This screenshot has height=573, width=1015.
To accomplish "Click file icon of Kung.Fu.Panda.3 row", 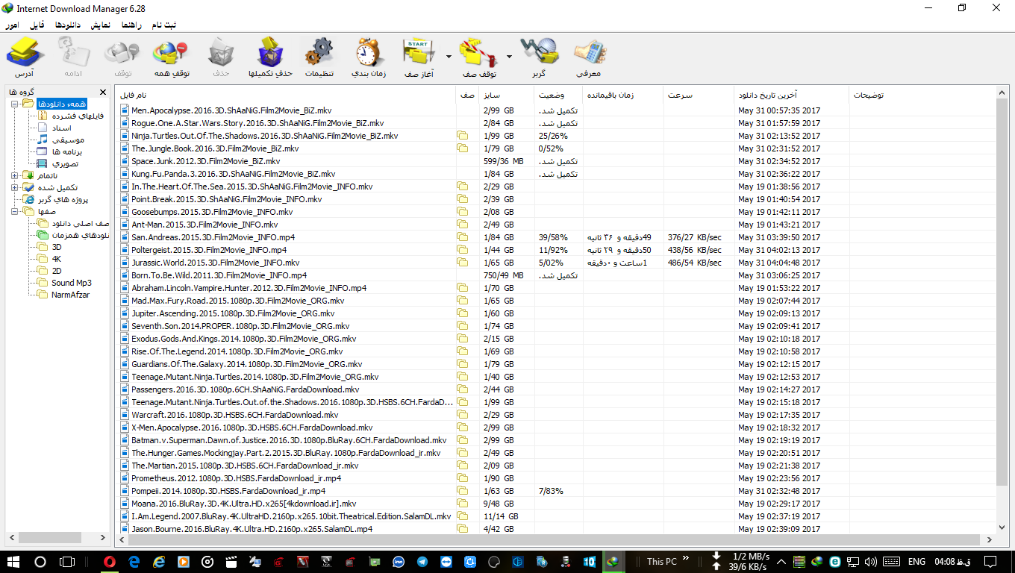I will tap(125, 174).
